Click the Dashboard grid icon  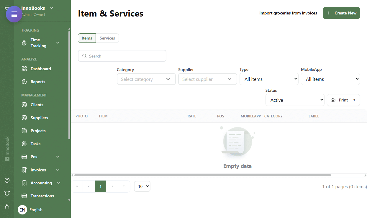[24, 69]
